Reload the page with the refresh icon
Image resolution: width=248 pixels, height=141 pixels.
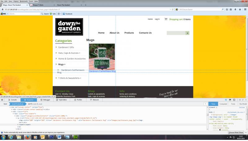pyautogui.click(x=173, y=10)
